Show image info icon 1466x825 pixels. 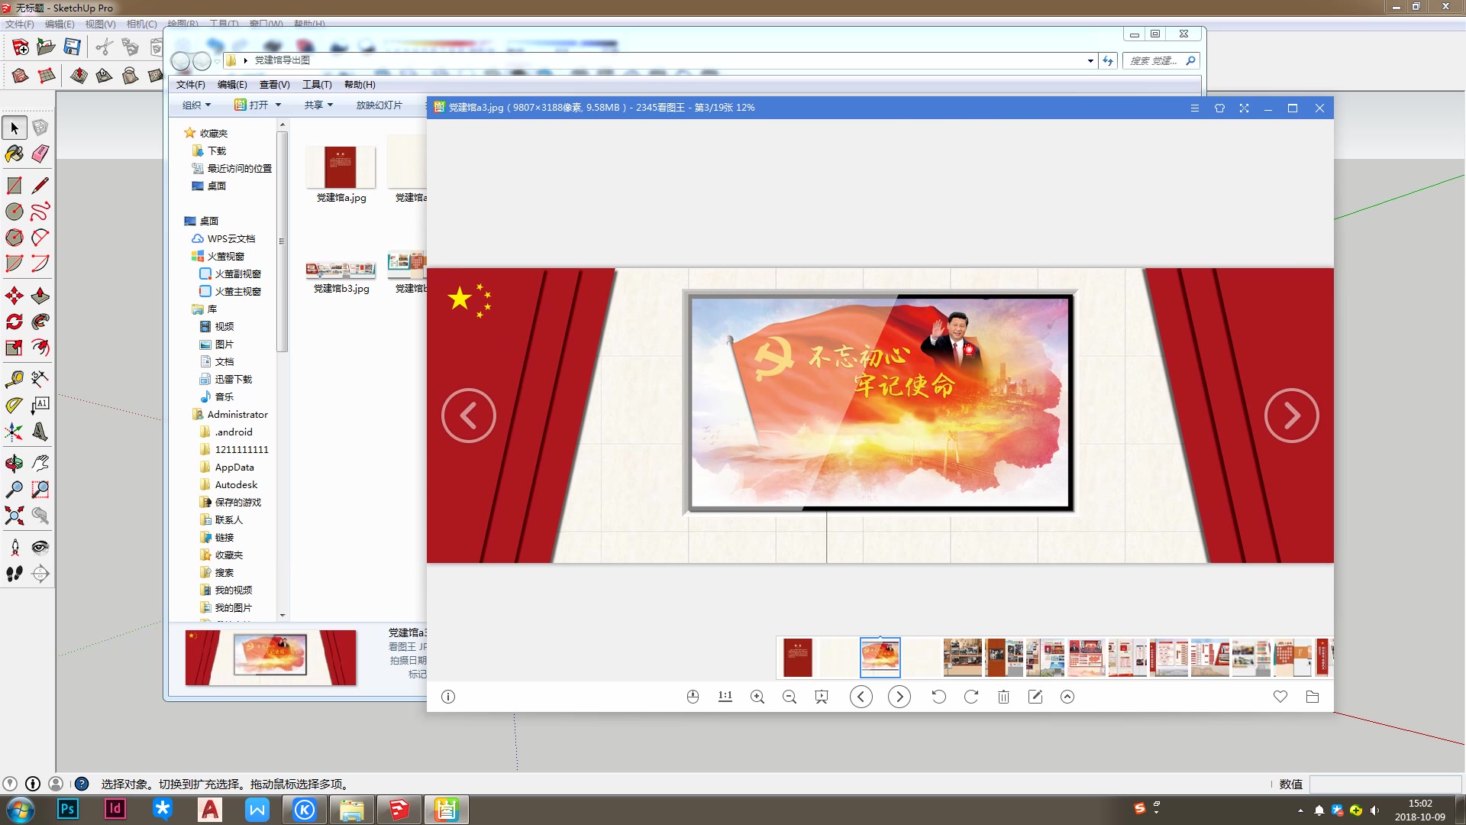point(448,697)
